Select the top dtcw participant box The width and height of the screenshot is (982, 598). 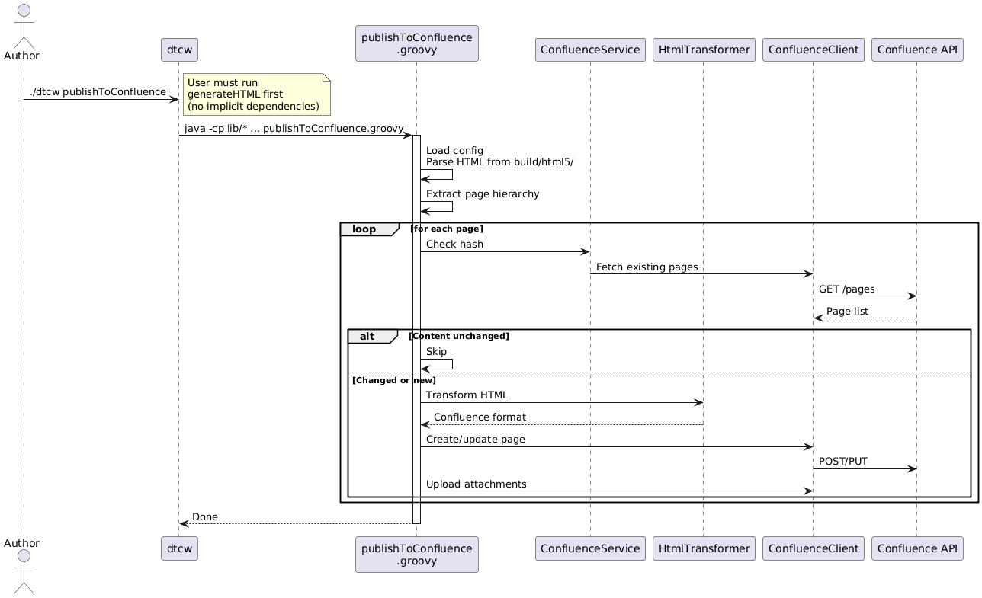coord(179,50)
